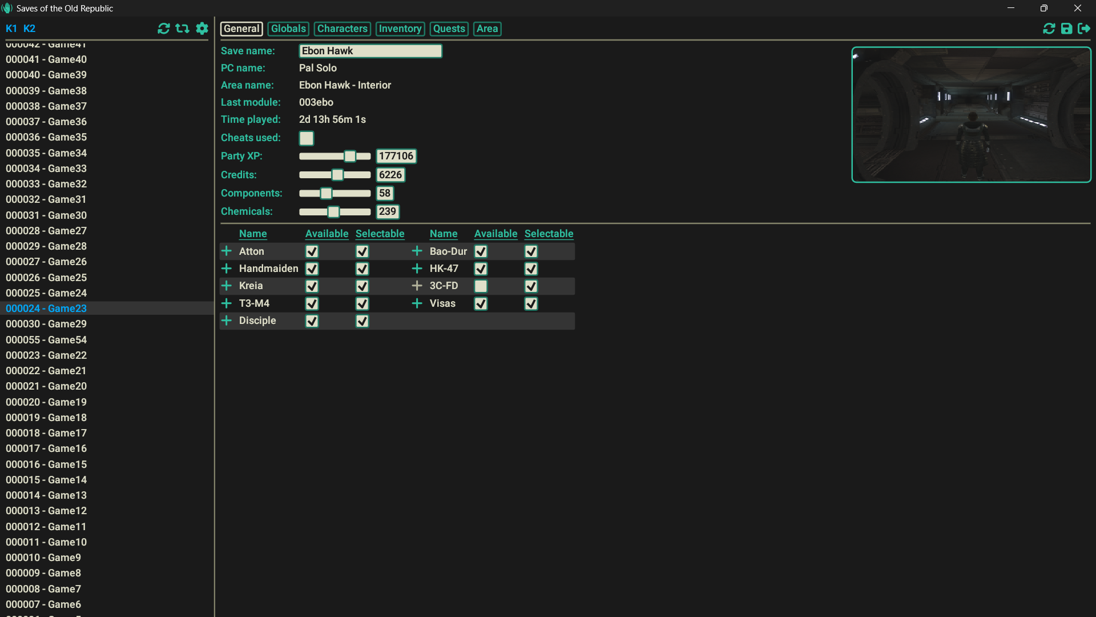Switch to the General tab
This screenshot has height=617, width=1096.
click(241, 29)
